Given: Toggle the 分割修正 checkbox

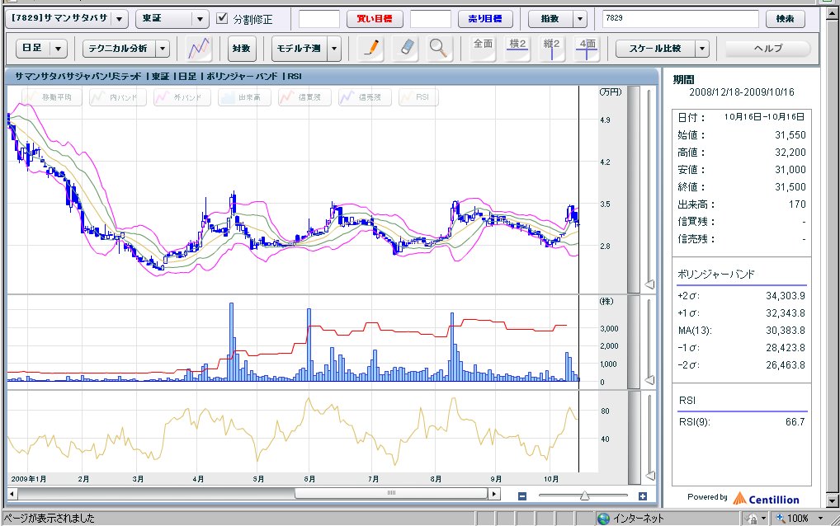Looking at the screenshot, I should coord(222,18).
